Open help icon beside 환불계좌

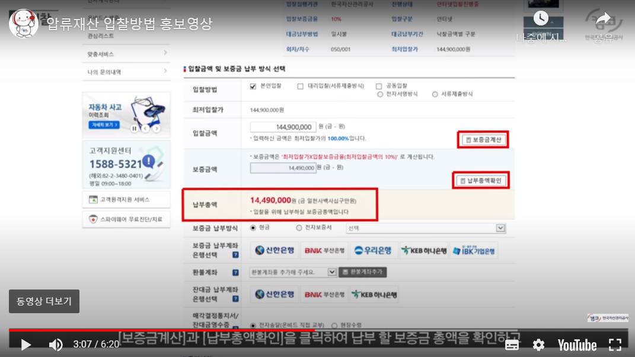[x=235, y=272]
